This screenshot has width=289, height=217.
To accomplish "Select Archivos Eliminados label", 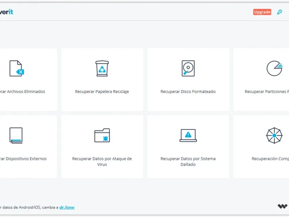I will [22, 92].
